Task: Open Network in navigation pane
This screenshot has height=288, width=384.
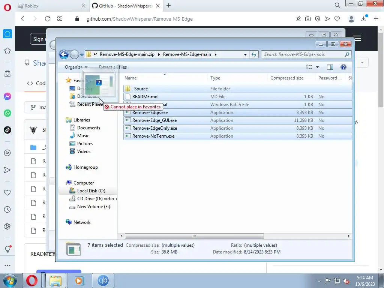Action: tap(82, 222)
